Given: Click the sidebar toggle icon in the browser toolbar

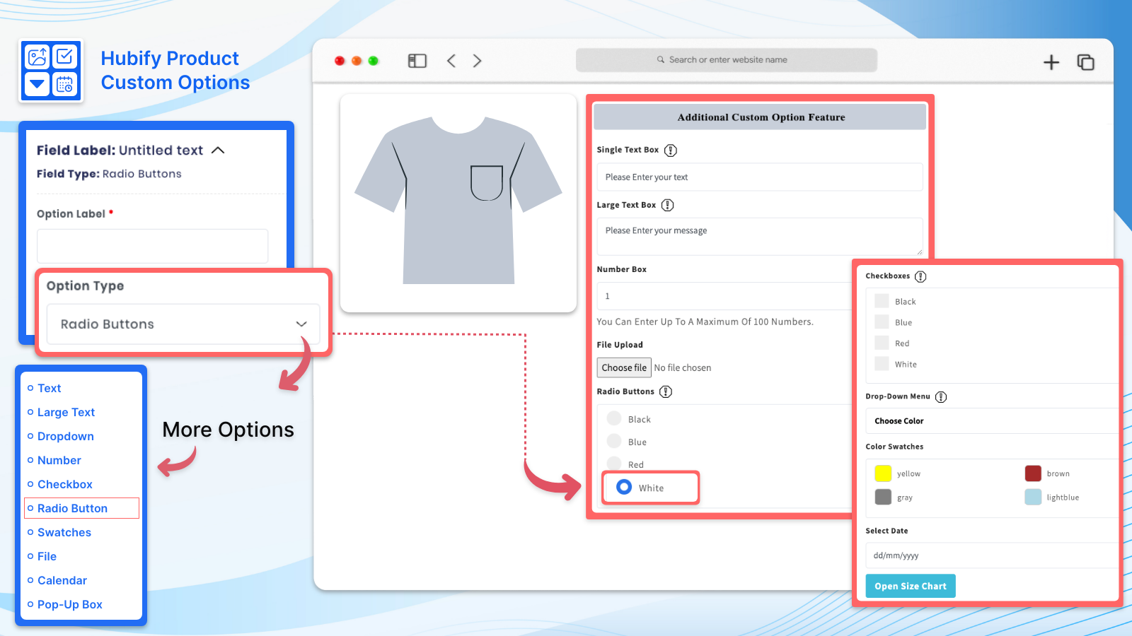Looking at the screenshot, I should point(417,60).
